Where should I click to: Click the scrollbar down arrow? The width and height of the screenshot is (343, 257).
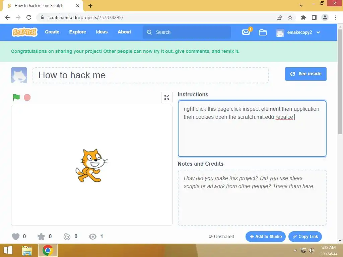340,241
